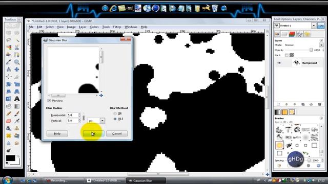Select the Smudge tool
The height and width of the screenshot is (184, 328).
[17, 143]
